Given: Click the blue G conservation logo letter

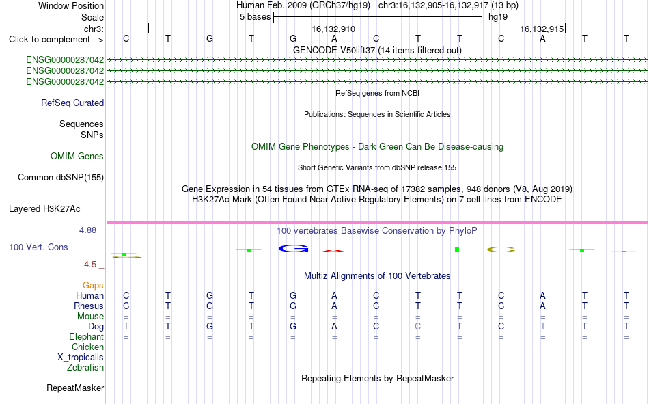Looking at the screenshot, I should tap(294, 249).
